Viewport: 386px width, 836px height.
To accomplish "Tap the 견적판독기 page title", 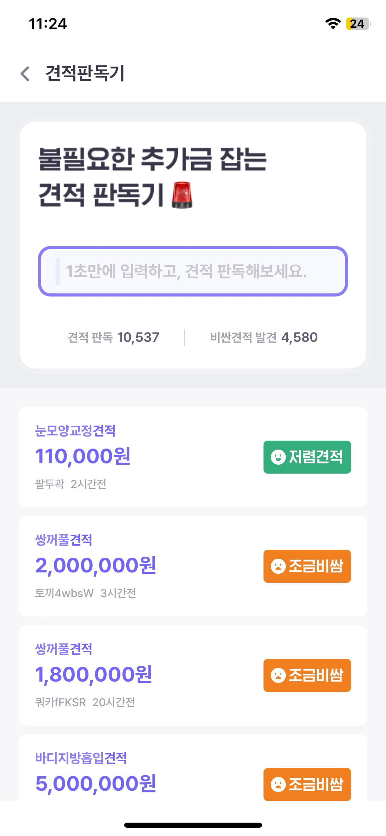I will tap(85, 73).
